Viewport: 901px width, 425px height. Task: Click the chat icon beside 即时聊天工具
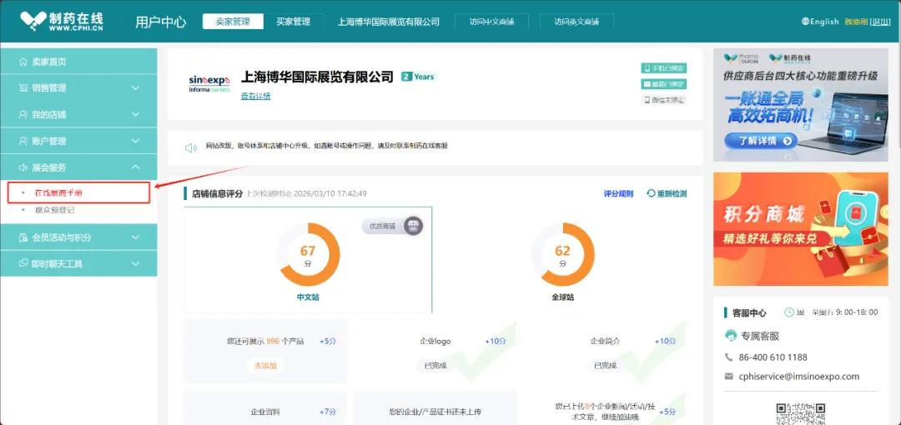(x=23, y=263)
